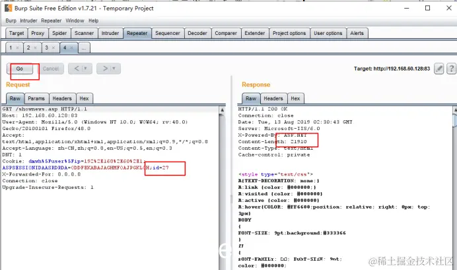
Task: Open the forward history dropdown arrow
Action: (x=114, y=69)
